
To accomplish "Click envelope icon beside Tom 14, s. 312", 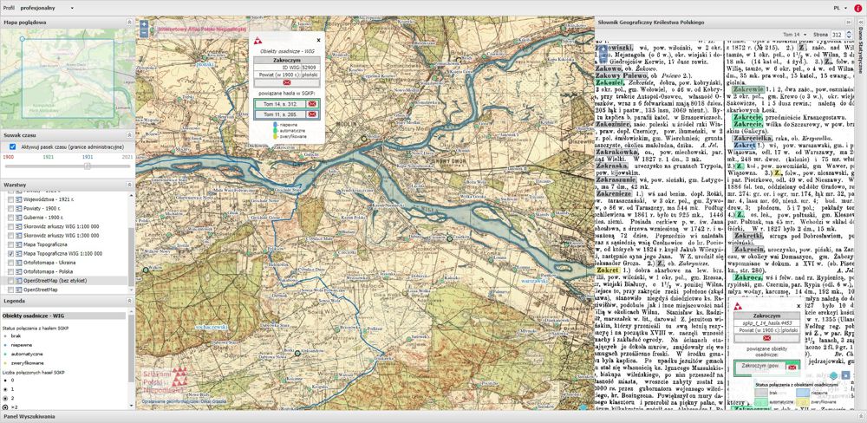I will (x=312, y=104).
